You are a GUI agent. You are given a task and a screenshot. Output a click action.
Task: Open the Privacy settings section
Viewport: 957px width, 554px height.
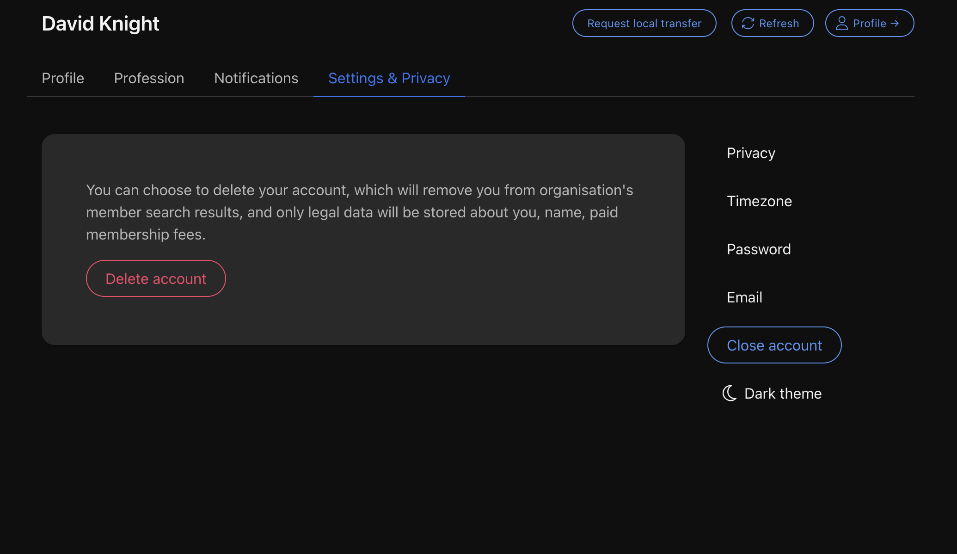[x=751, y=153]
